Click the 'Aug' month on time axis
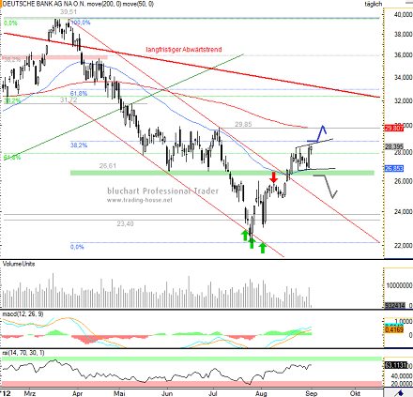This screenshot has height=397, width=413. click(261, 393)
